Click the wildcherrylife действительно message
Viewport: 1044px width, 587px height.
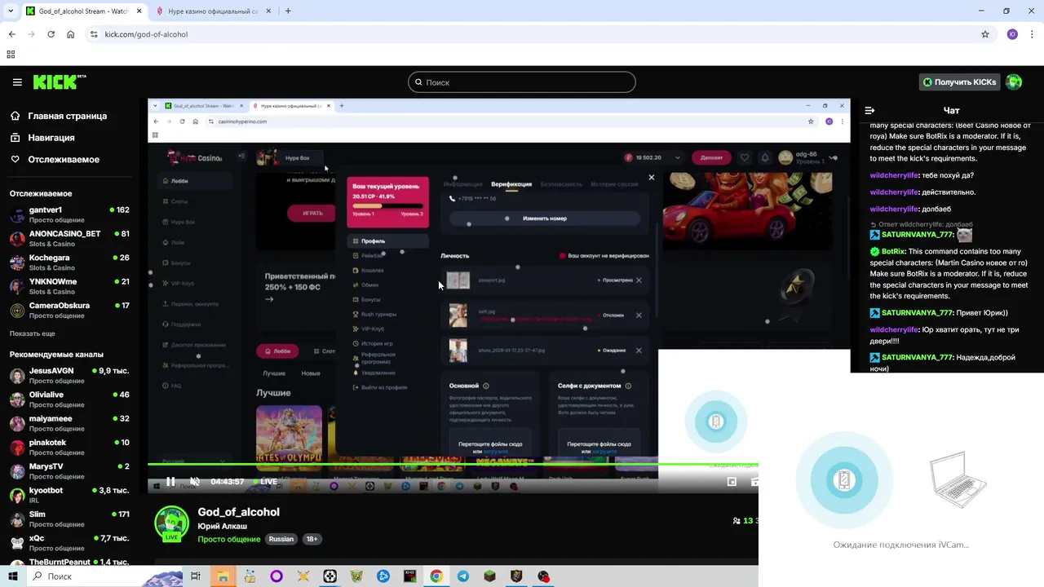pos(922,192)
